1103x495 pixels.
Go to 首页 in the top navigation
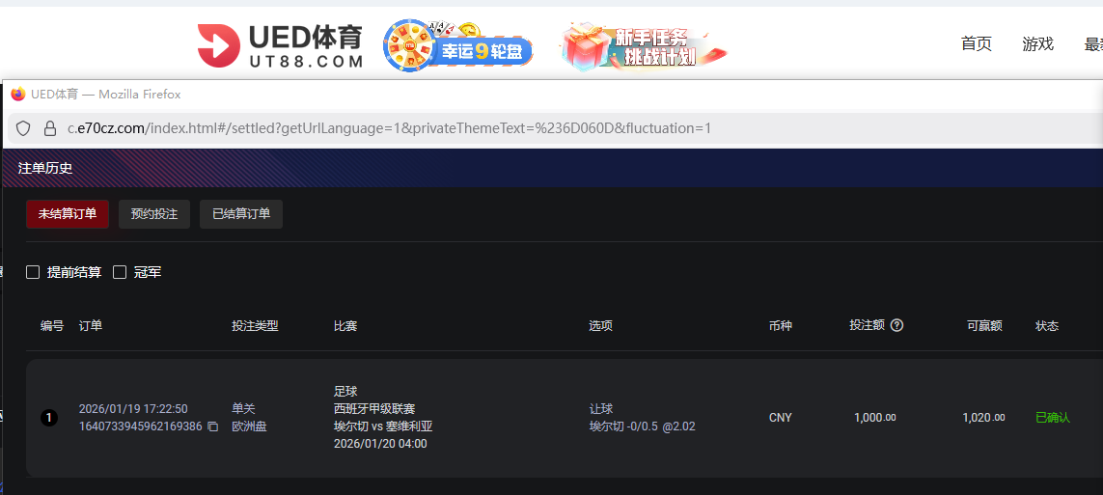click(x=976, y=44)
